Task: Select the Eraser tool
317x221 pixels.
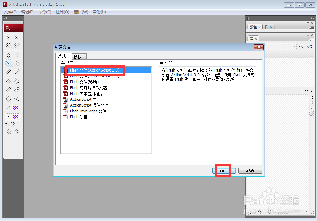Action: [x=17, y=89]
